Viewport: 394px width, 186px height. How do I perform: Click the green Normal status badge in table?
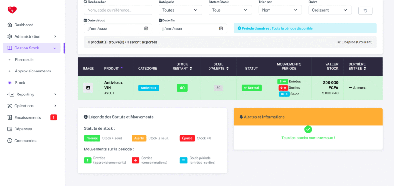[252, 88]
